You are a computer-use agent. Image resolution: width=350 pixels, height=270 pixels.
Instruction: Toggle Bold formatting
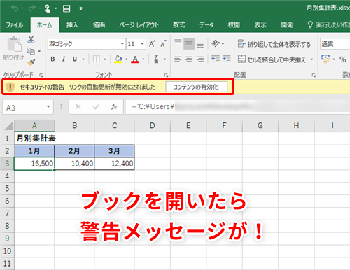pos(52,59)
